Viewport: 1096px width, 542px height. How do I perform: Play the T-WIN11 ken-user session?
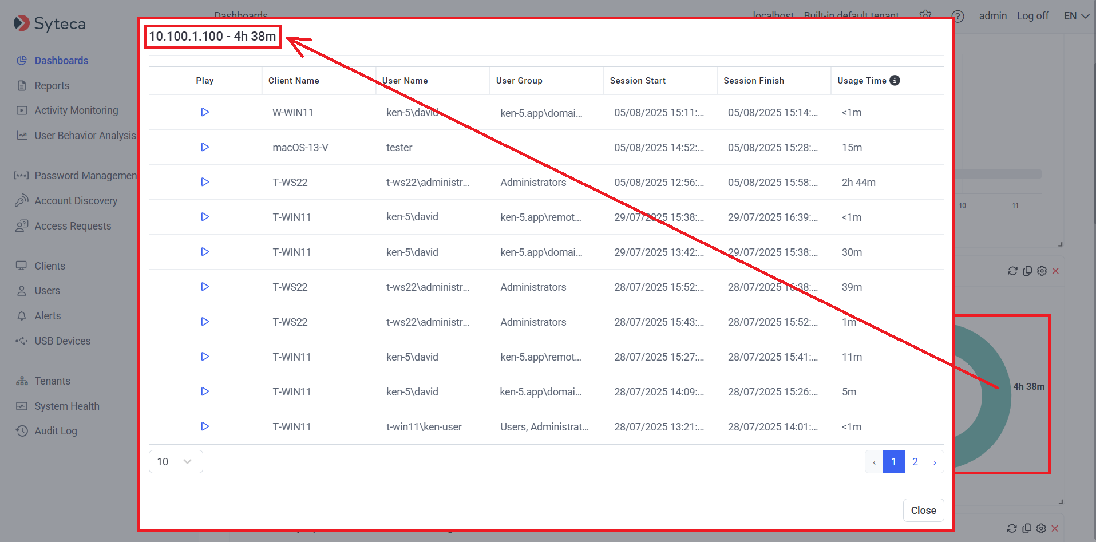click(205, 426)
